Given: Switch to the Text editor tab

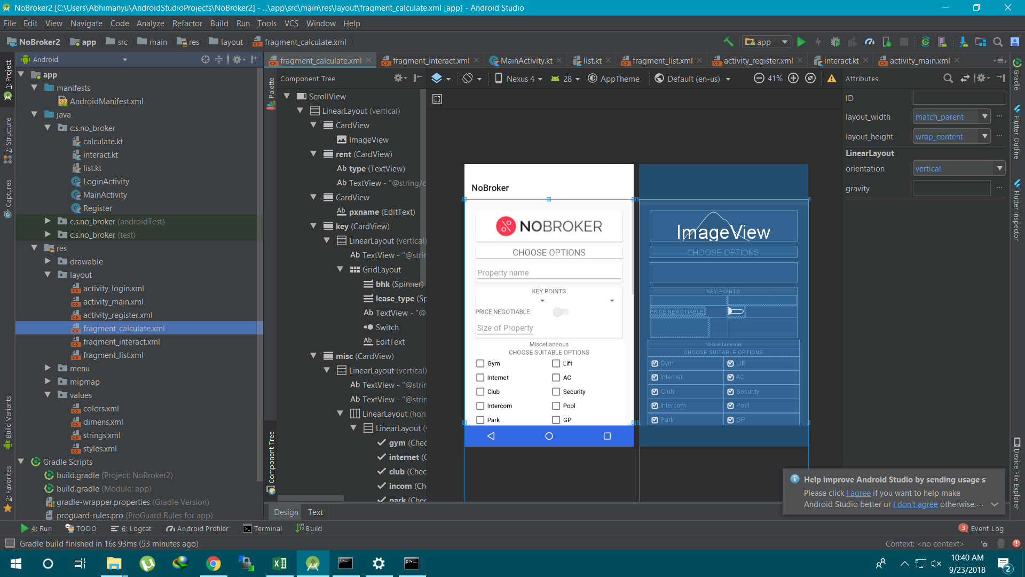Looking at the screenshot, I should pyautogui.click(x=315, y=512).
